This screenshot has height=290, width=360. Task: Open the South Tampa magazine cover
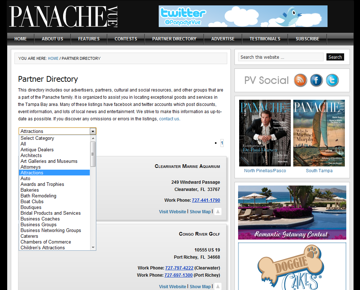click(x=319, y=133)
